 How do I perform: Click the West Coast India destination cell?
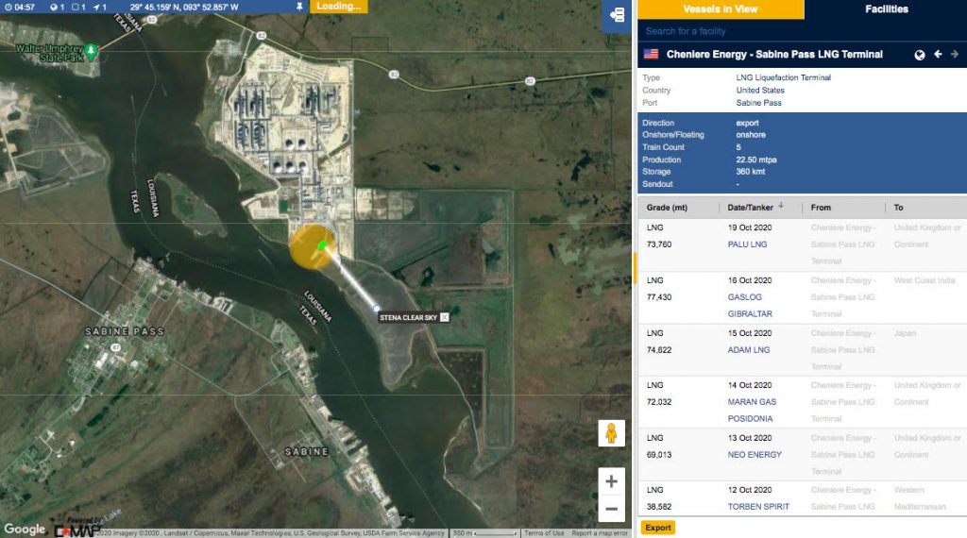925,279
